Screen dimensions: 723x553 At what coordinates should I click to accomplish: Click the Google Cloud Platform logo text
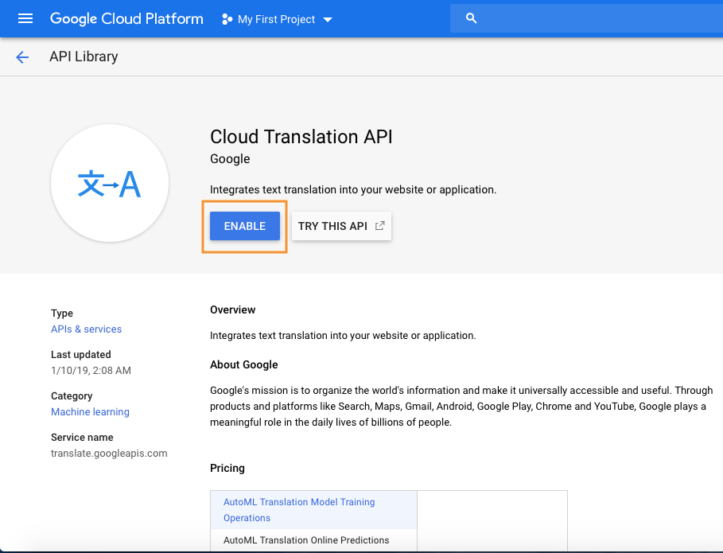(126, 18)
